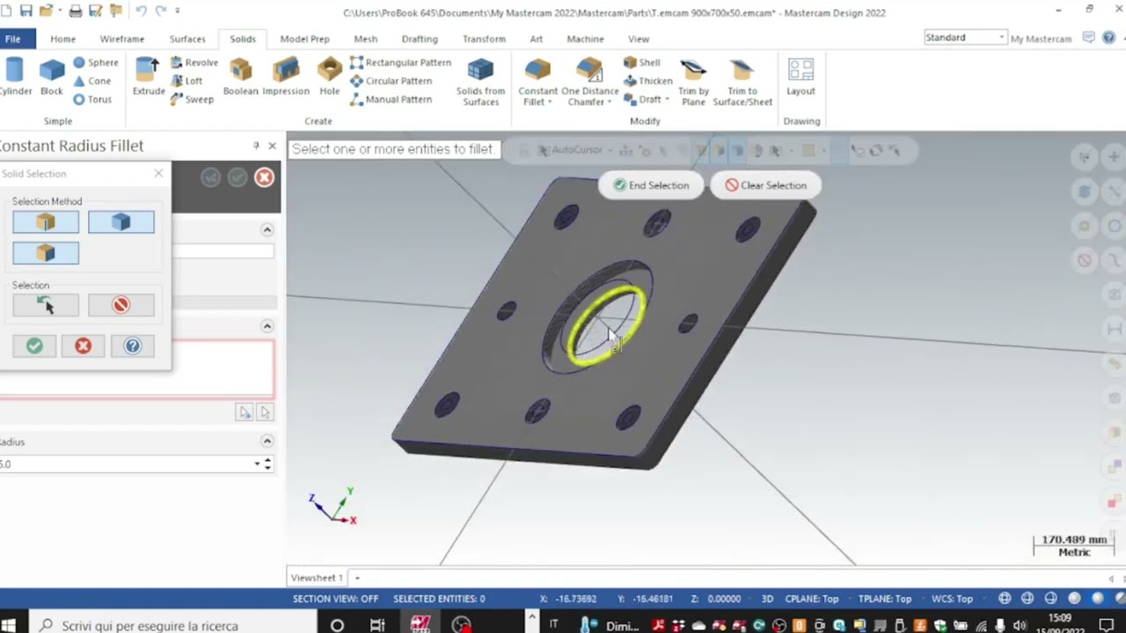Create a Circular Pattern

click(x=391, y=81)
